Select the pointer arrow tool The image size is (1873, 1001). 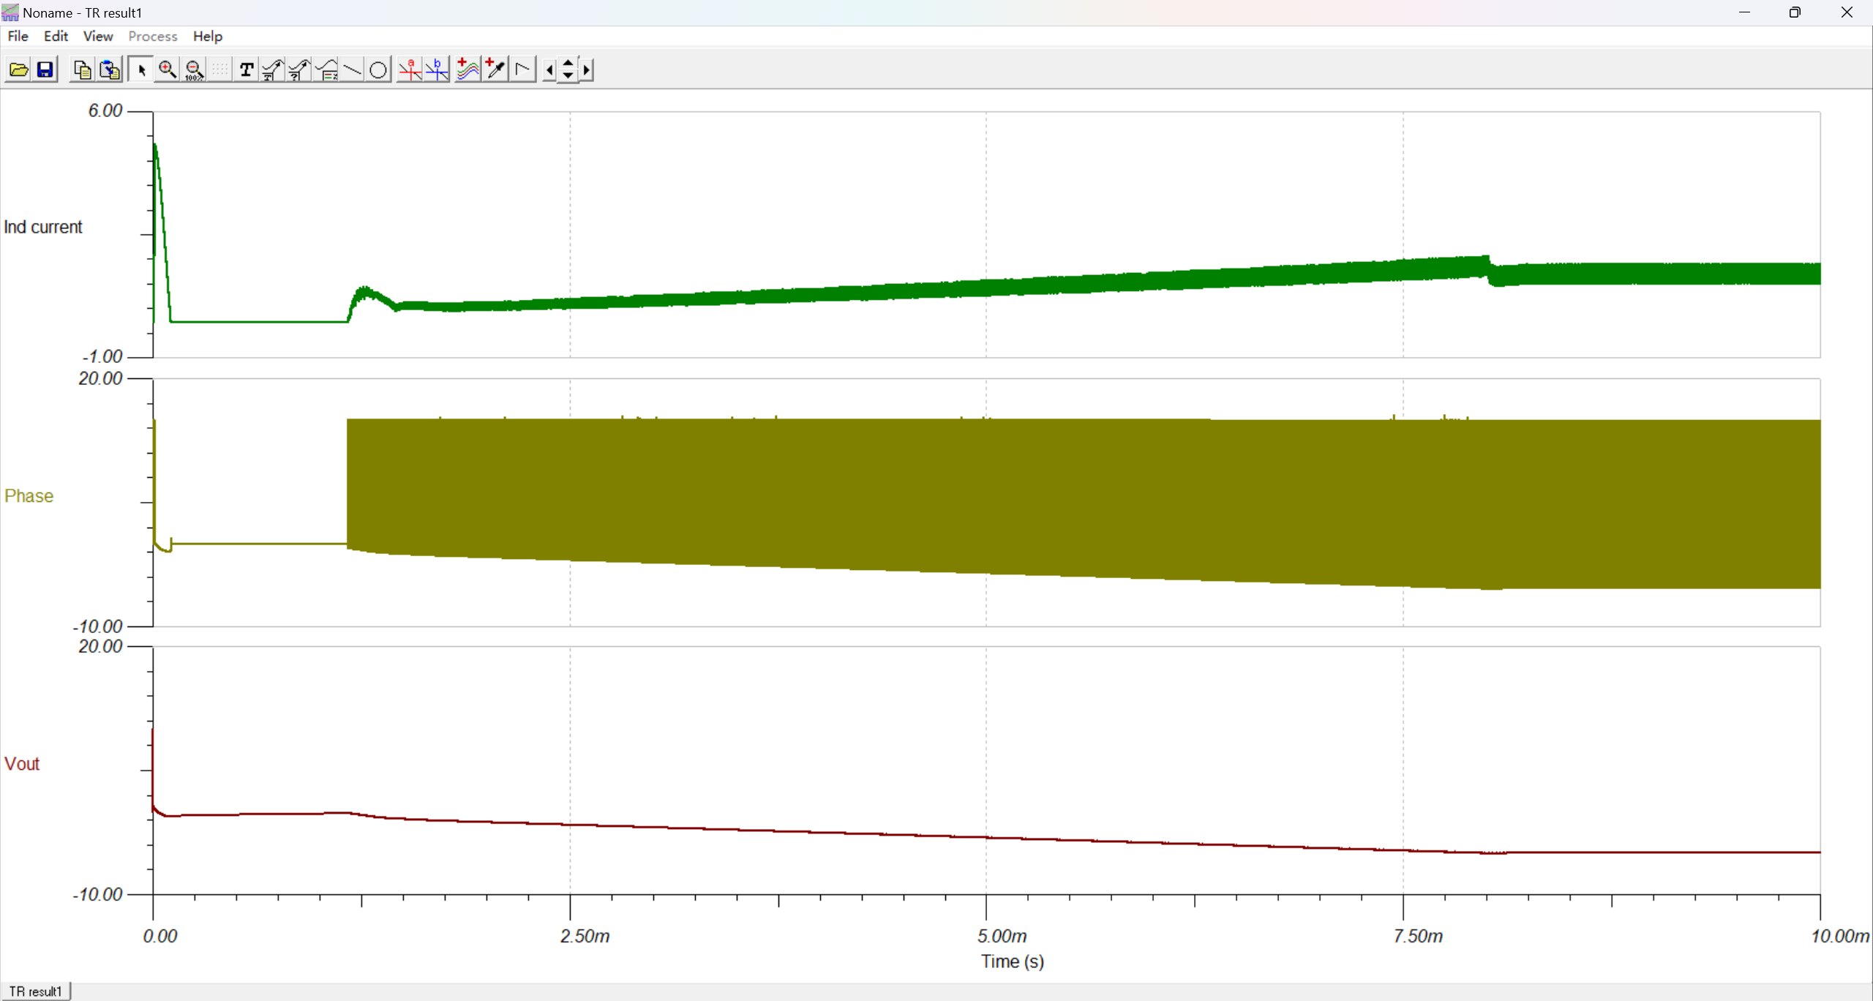click(141, 70)
